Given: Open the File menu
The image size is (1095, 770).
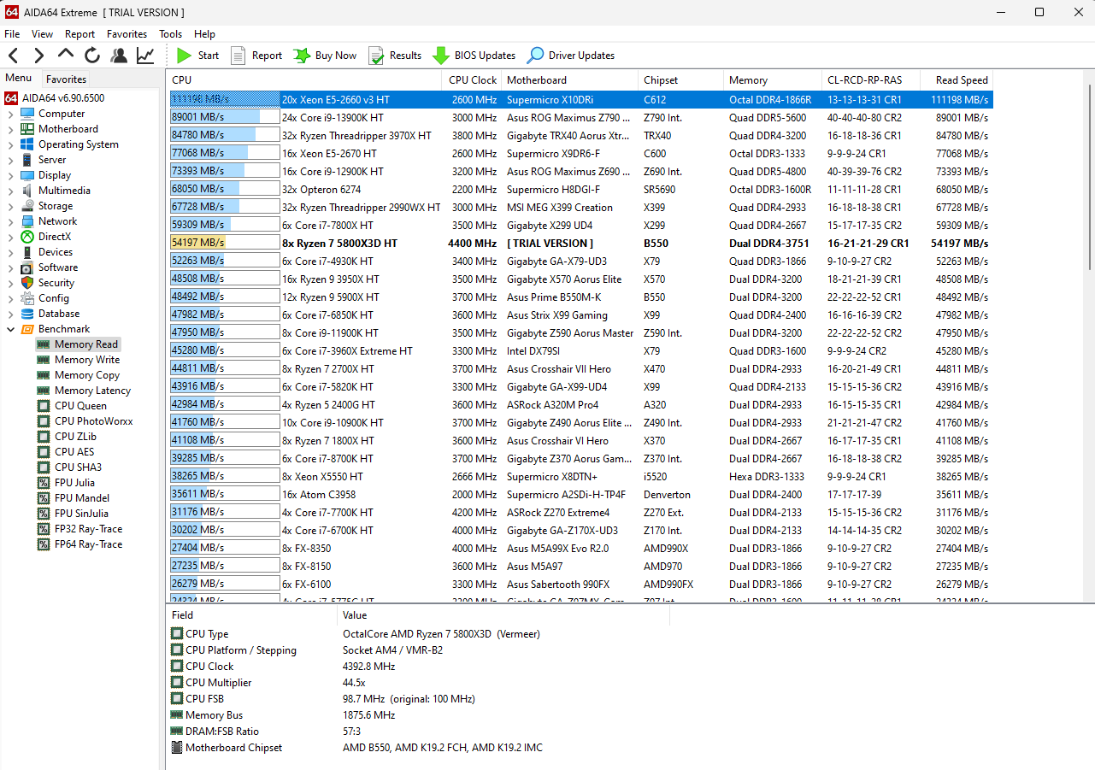Looking at the screenshot, I should [x=12, y=34].
